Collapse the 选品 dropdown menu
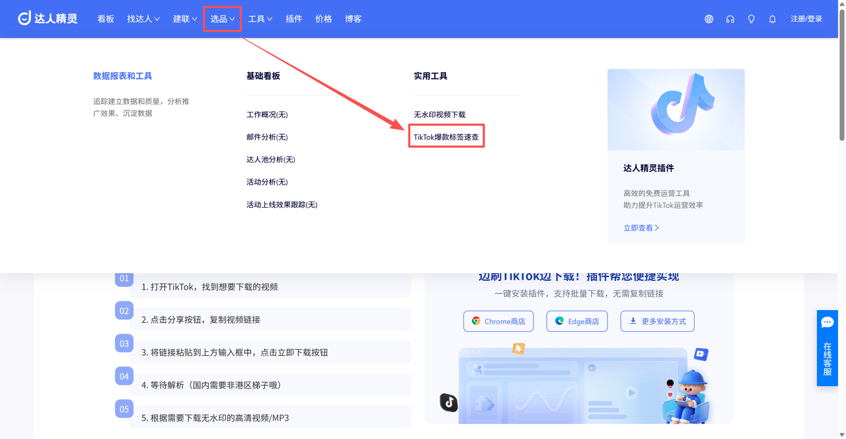 (222, 19)
